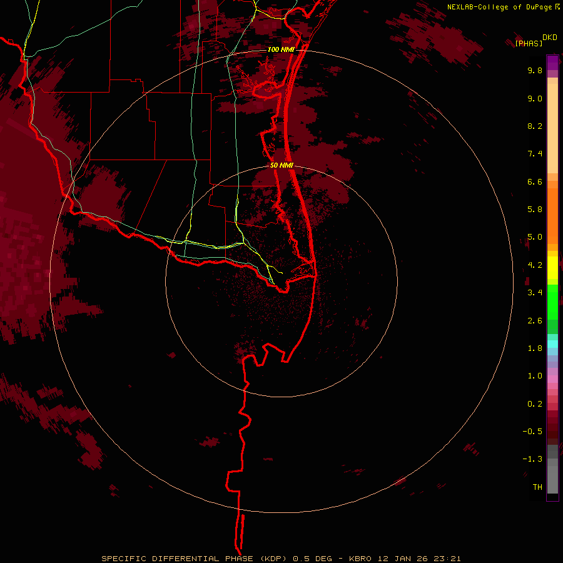This screenshot has height=563, width=563.
Task: Pick the gray band at color bar bottom
Action: click(x=552, y=479)
